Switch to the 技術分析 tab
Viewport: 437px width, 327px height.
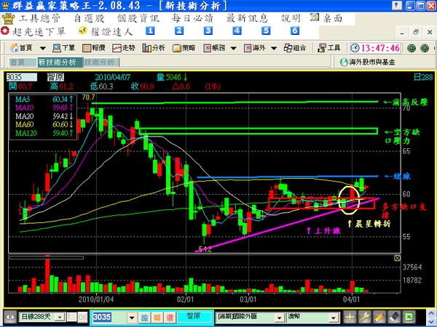pos(101,62)
